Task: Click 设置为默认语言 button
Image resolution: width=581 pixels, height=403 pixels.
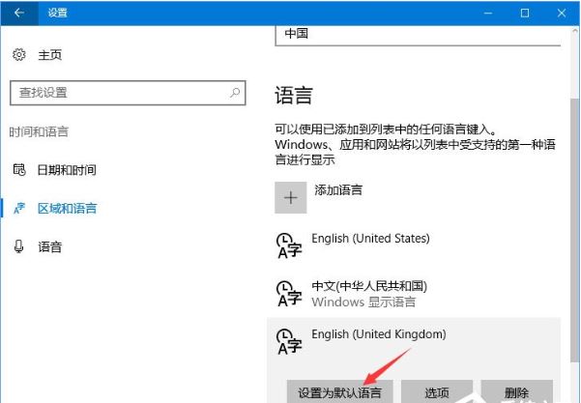Action: (339, 391)
